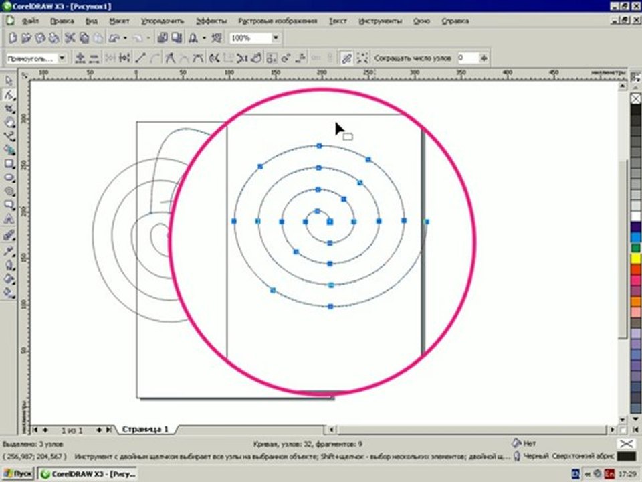Select the Text tool in toolbox

click(9, 220)
